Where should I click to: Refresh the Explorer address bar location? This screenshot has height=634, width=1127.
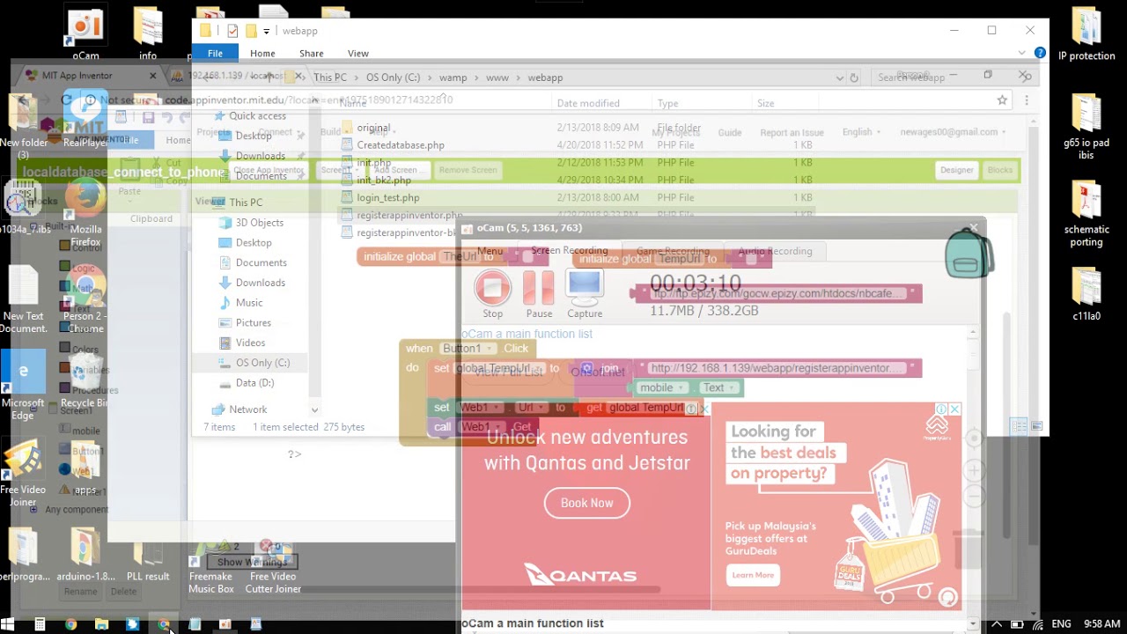pyautogui.click(x=853, y=77)
